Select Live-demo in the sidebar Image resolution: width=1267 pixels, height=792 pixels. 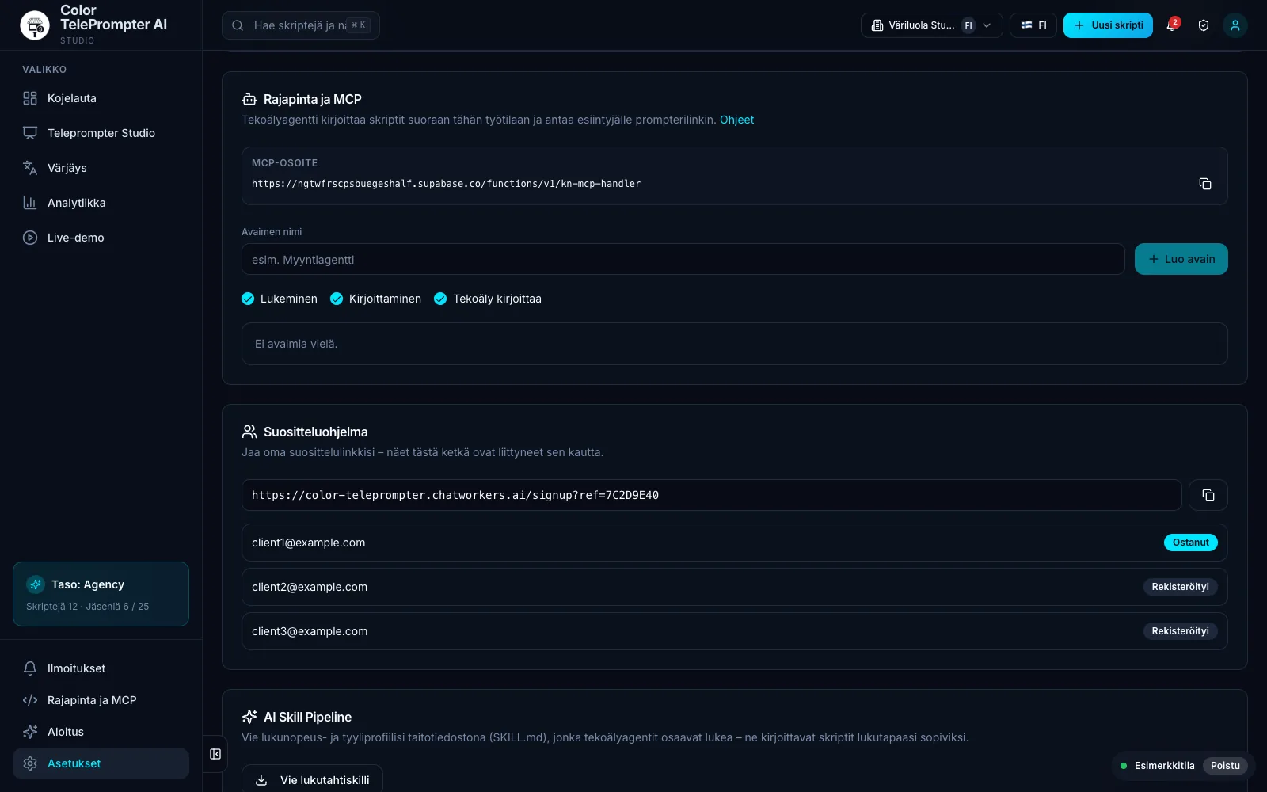pos(101,238)
